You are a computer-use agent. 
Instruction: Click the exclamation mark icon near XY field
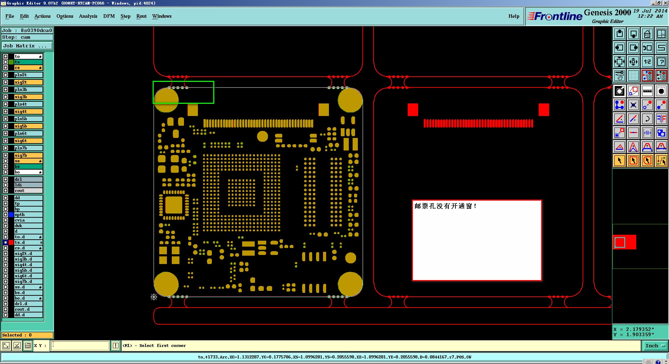(x=116, y=346)
